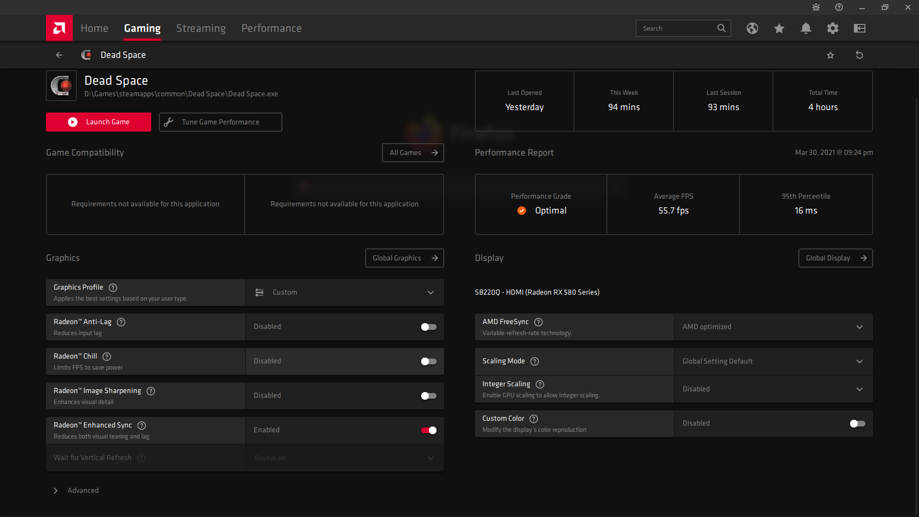Reset Dead Space profile with the circular arrow
This screenshot has width=919, height=517.
(859, 55)
